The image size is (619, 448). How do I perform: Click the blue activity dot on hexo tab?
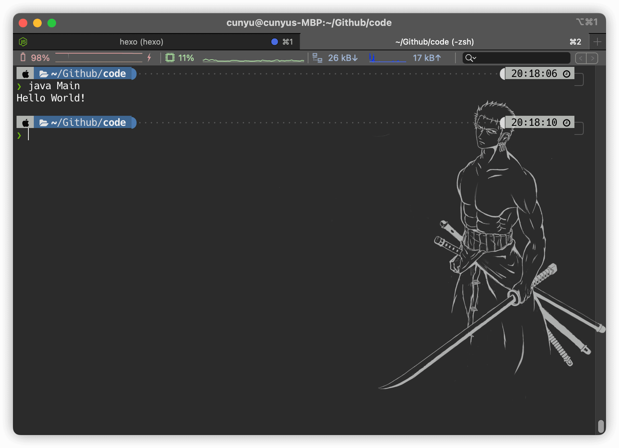tap(275, 42)
